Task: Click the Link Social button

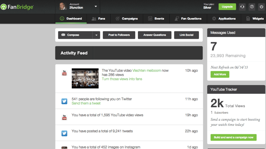Action: point(187,35)
